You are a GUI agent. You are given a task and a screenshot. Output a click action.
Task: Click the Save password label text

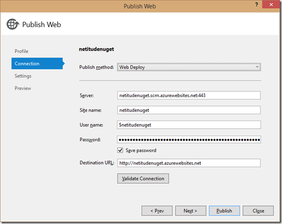[141, 150]
